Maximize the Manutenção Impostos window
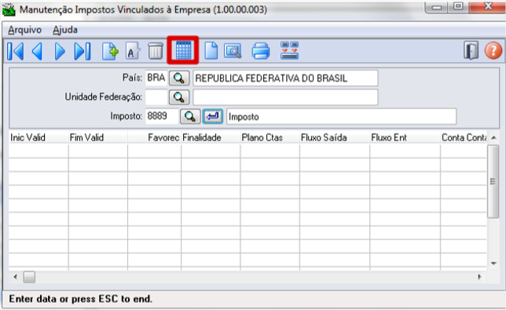The height and width of the screenshot is (310, 506). coord(458,6)
